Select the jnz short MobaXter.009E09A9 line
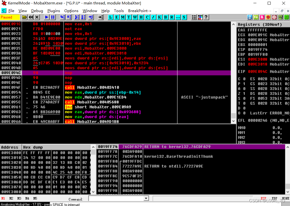Viewport: 290px width, 206px height. point(115,107)
